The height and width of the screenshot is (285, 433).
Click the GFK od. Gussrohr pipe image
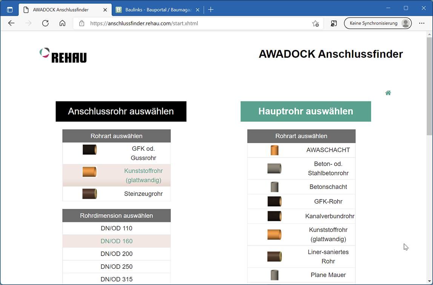(x=90, y=150)
